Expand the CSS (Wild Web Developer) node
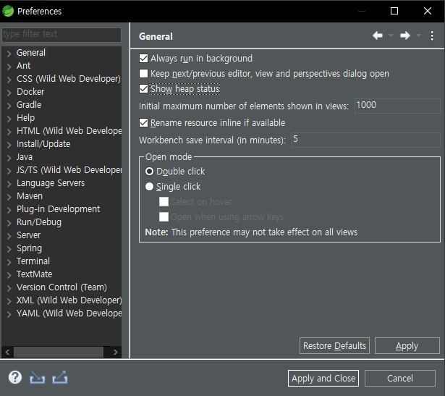The height and width of the screenshot is (396, 445). click(x=9, y=80)
